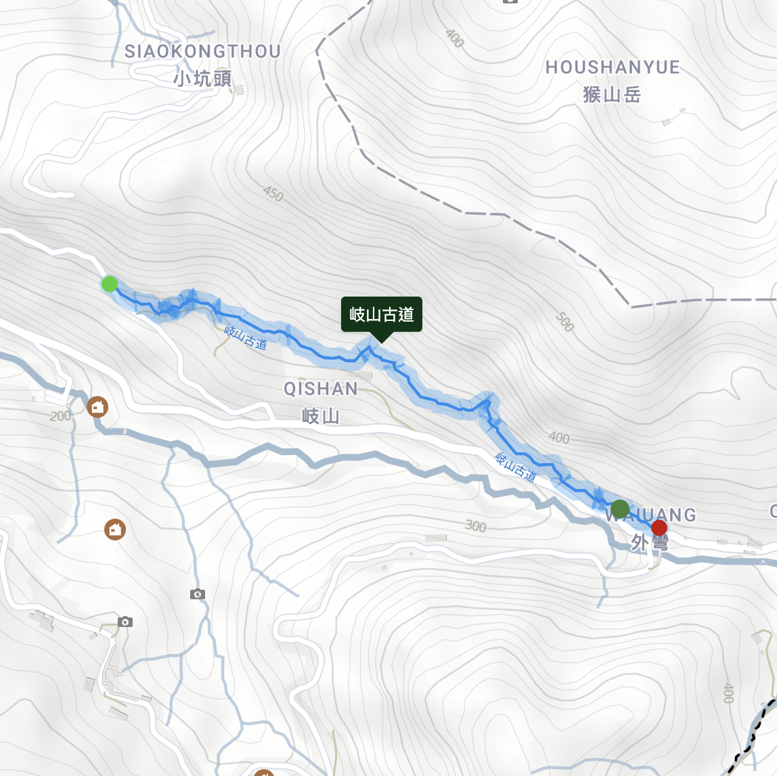Click the QISHAN place label
Viewport: 777px width, 776px height.
pyautogui.click(x=321, y=389)
